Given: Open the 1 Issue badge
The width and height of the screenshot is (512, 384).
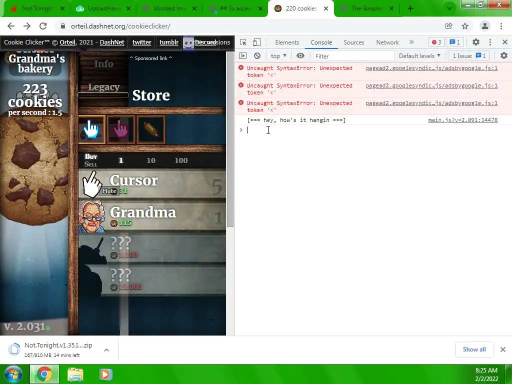Looking at the screenshot, I should (469, 56).
